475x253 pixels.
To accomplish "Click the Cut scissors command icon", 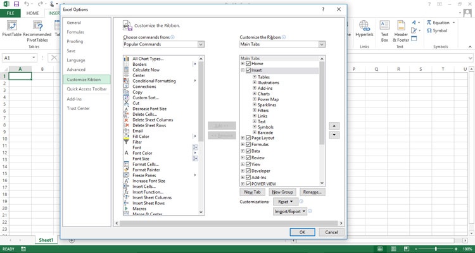I will coord(127,103).
